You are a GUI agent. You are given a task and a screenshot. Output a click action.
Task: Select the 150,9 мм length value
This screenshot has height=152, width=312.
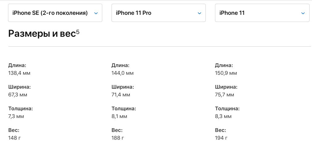226,73
